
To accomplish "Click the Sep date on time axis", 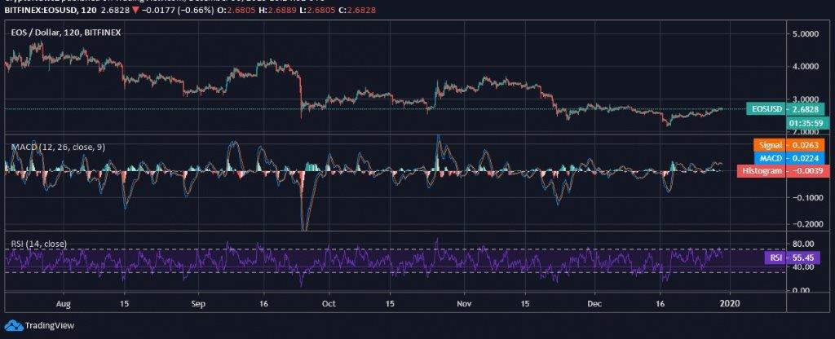I will point(198,302).
